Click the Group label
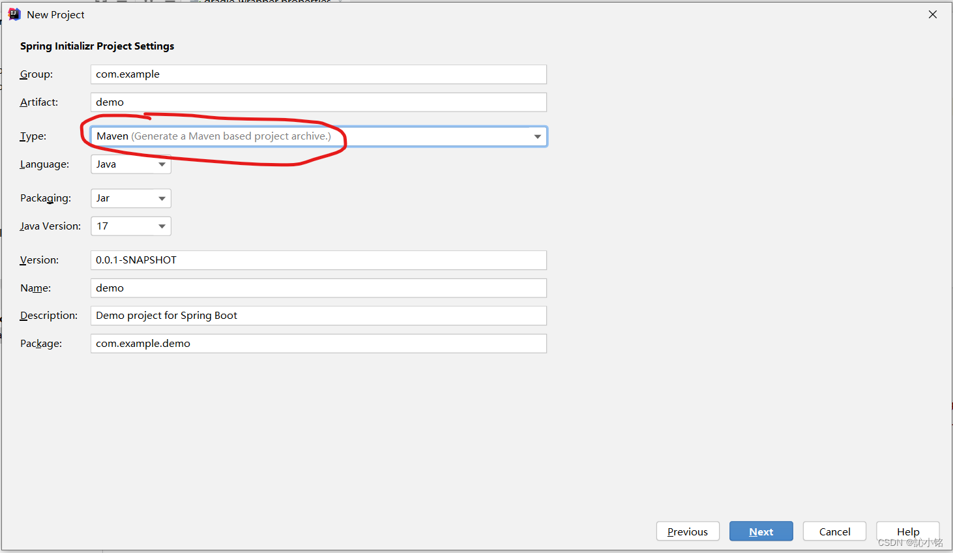The width and height of the screenshot is (953, 553). point(37,74)
